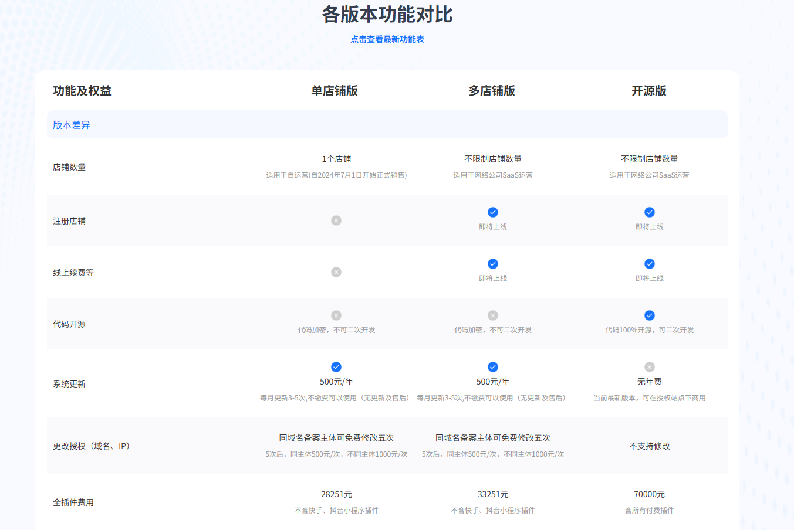Click blue checkmark for 单店铺版 系统更新
The width and height of the screenshot is (794, 530).
(336, 367)
